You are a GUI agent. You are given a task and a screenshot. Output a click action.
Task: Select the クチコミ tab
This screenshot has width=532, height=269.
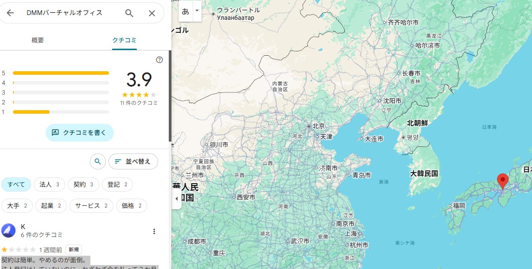(124, 40)
